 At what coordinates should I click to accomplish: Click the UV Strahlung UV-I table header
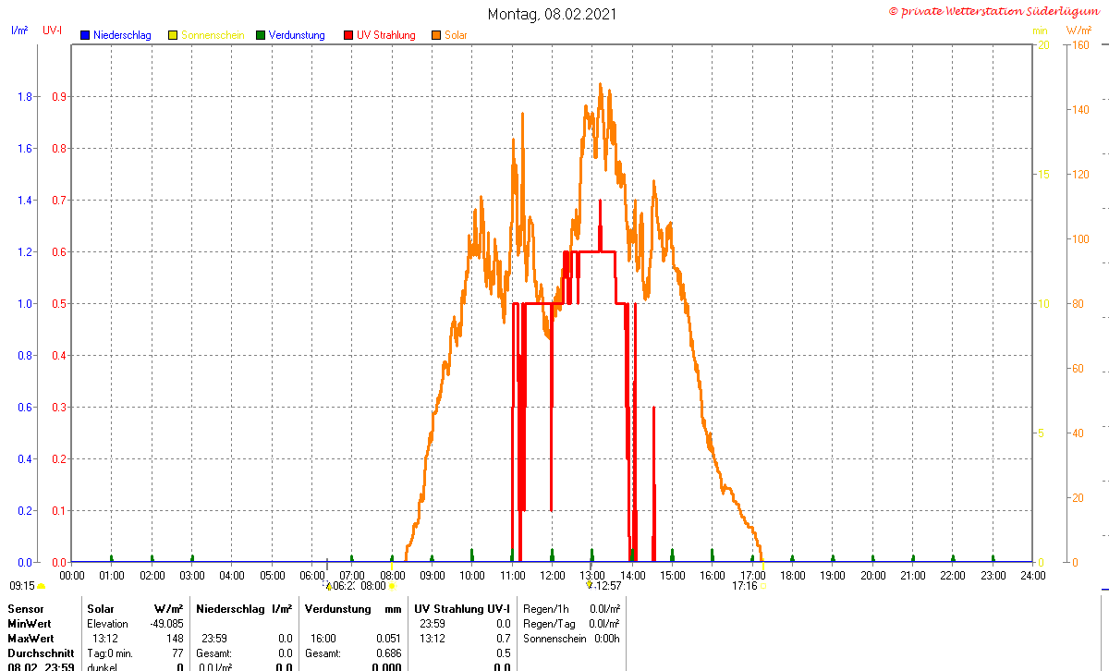tap(461, 609)
